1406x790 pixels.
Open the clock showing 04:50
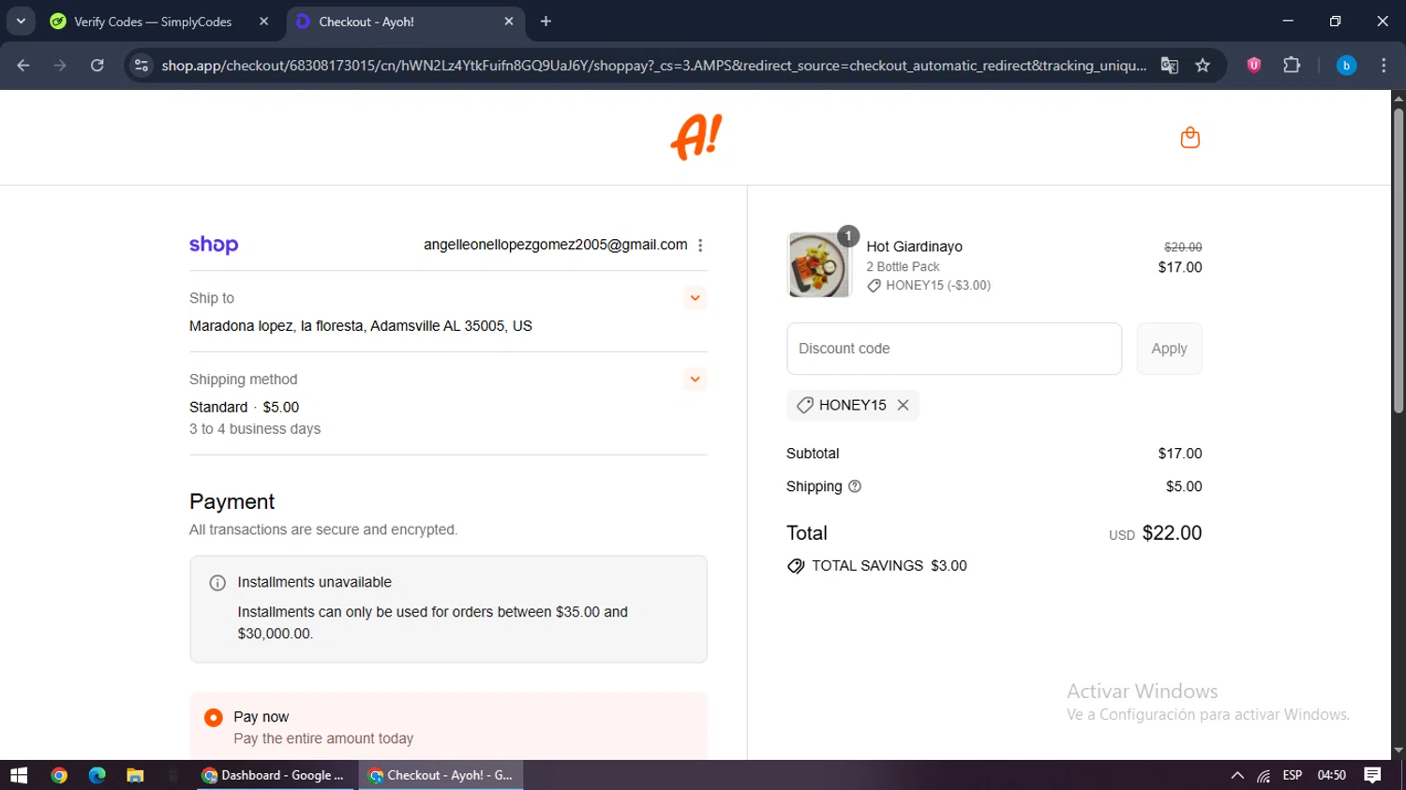point(1331,775)
